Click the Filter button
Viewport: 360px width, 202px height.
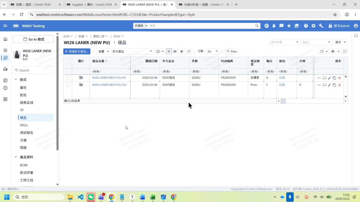[232, 52]
